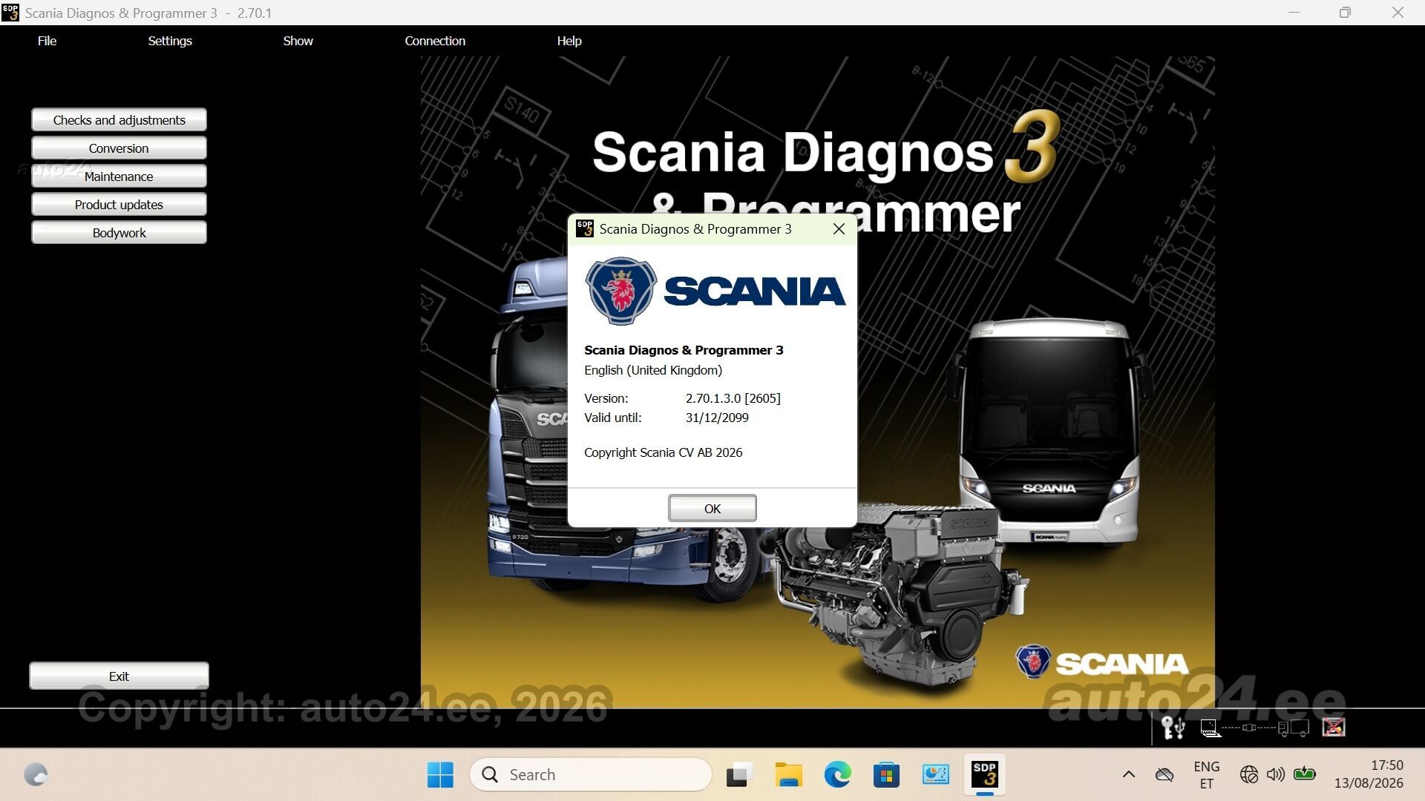Launch Microsoft Edge from the taskbar

click(x=837, y=775)
